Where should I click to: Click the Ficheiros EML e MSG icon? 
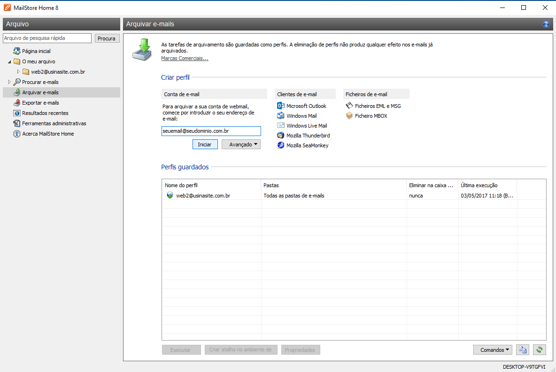pos(349,106)
